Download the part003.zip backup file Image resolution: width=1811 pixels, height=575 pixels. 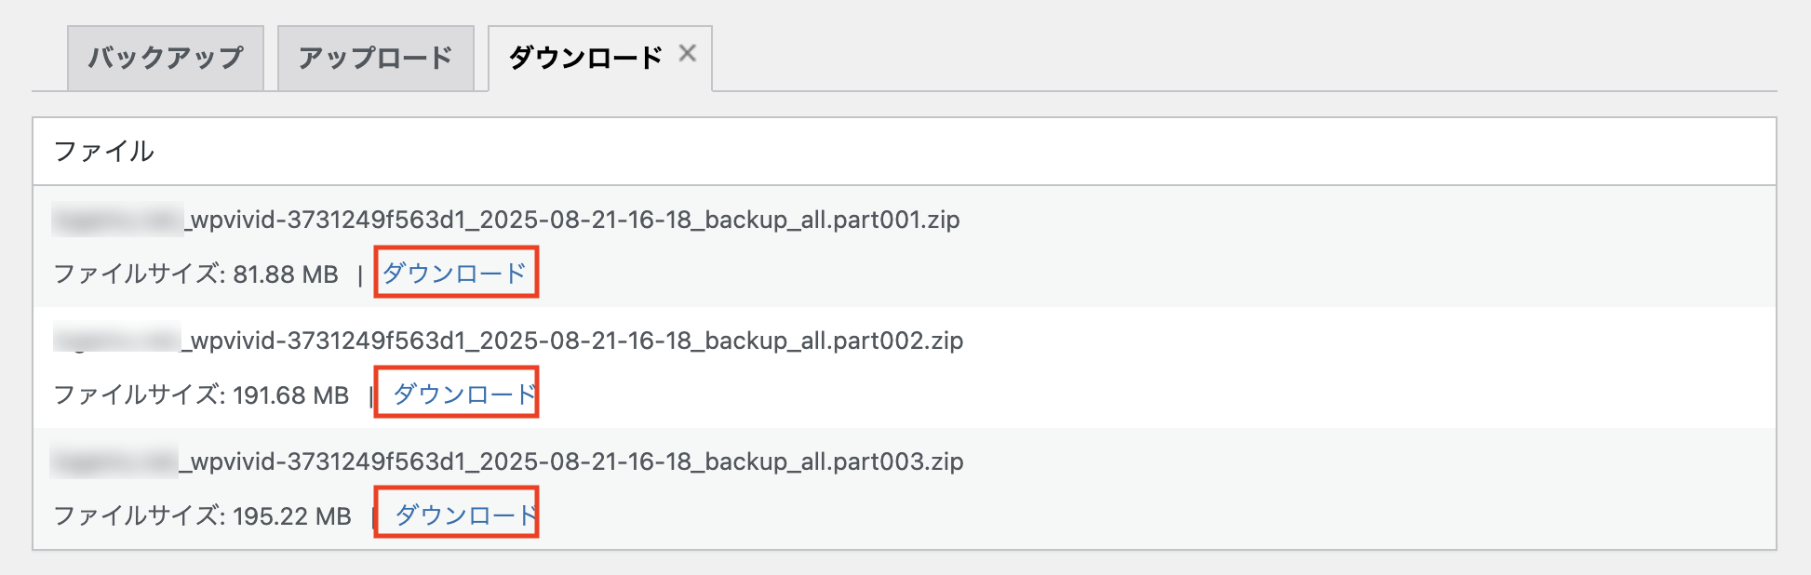coord(466,515)
